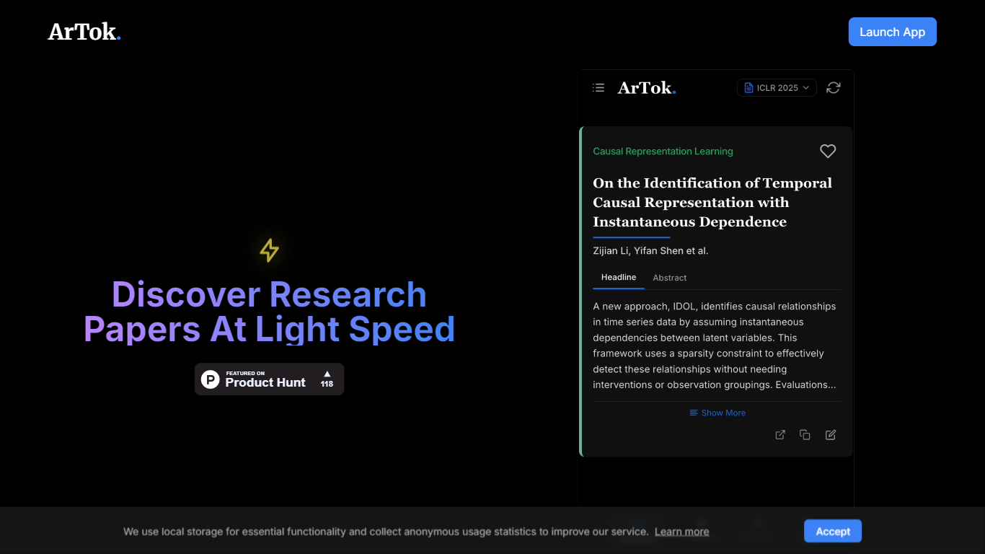Click the Causal Representation Learning category
The height and width of the screenshot is (554, 985).
click(663, 151)
